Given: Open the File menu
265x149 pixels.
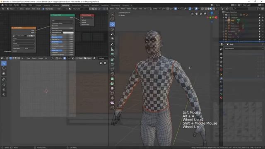Looking at the screenshot, I should 6,5.
